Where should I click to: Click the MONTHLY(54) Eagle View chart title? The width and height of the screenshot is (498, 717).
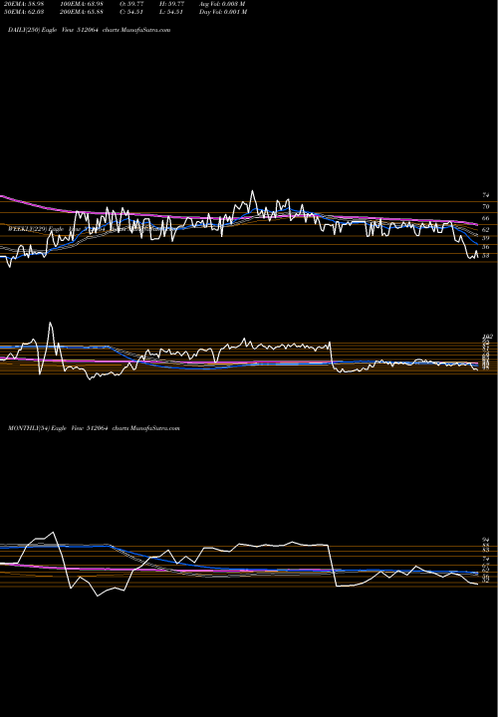coord(94,428)
